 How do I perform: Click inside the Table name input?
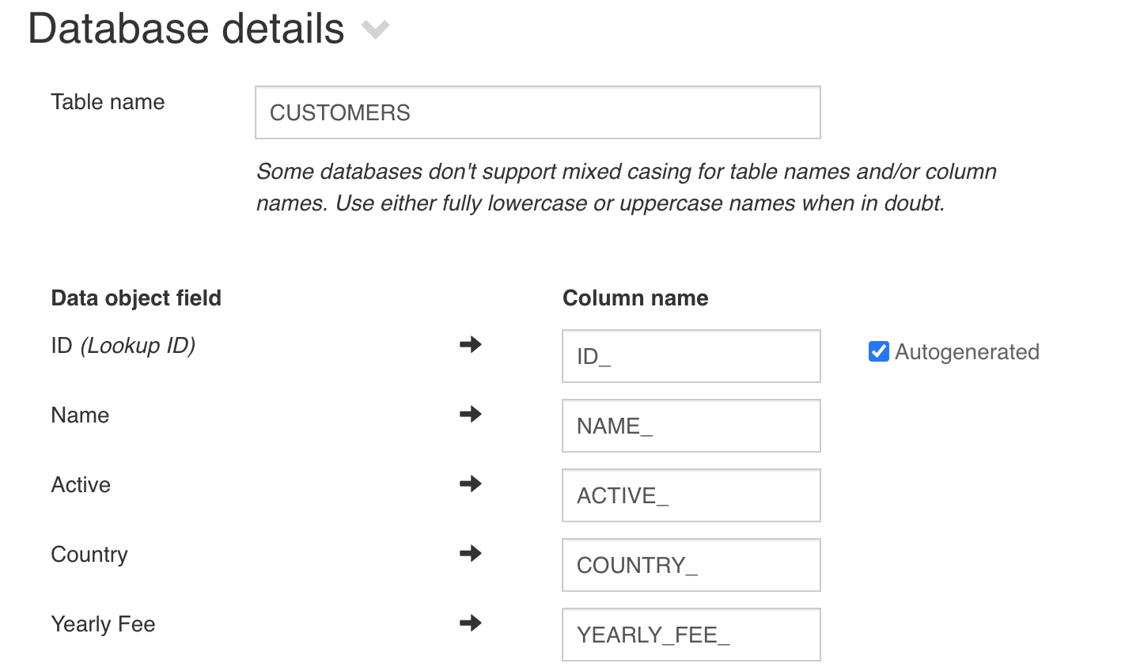tap(538, 112)
